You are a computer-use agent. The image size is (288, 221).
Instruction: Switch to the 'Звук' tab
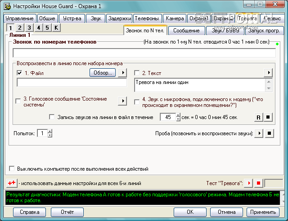click(96, 18)
